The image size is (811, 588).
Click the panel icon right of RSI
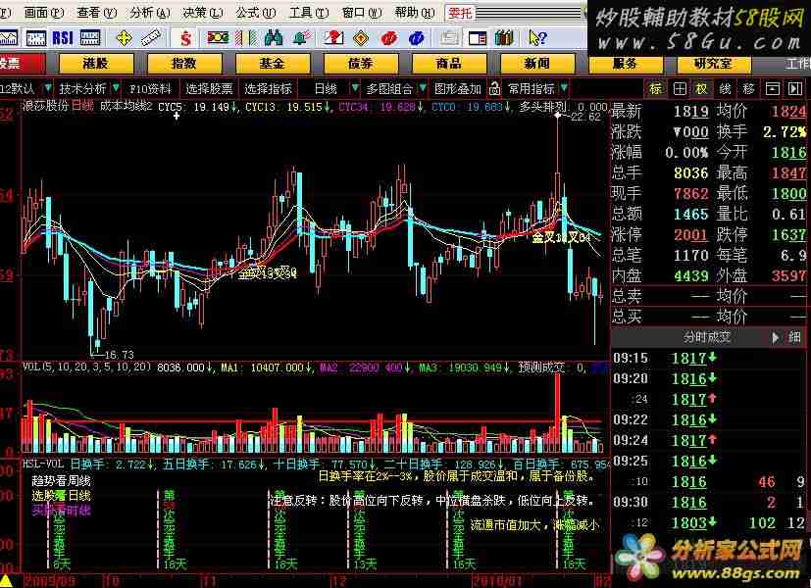click(x=90, y=37)
